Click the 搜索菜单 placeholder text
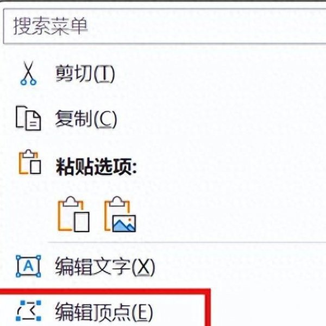This screenshot has width=326, height=326. tap(51, 27)
